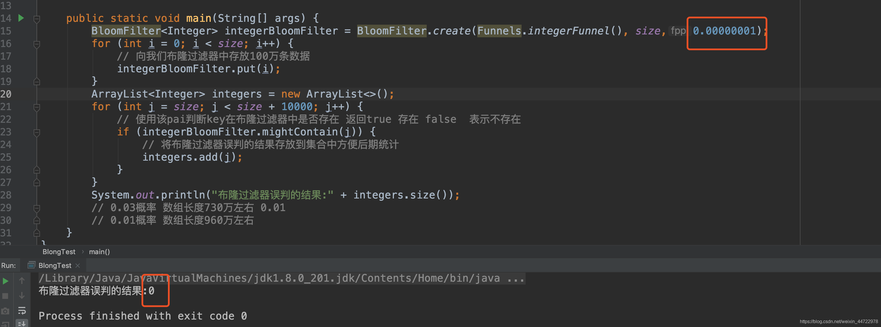Screen dimensions: 881x327
Task: Click the mightContain method call
Action: point(300,132)
